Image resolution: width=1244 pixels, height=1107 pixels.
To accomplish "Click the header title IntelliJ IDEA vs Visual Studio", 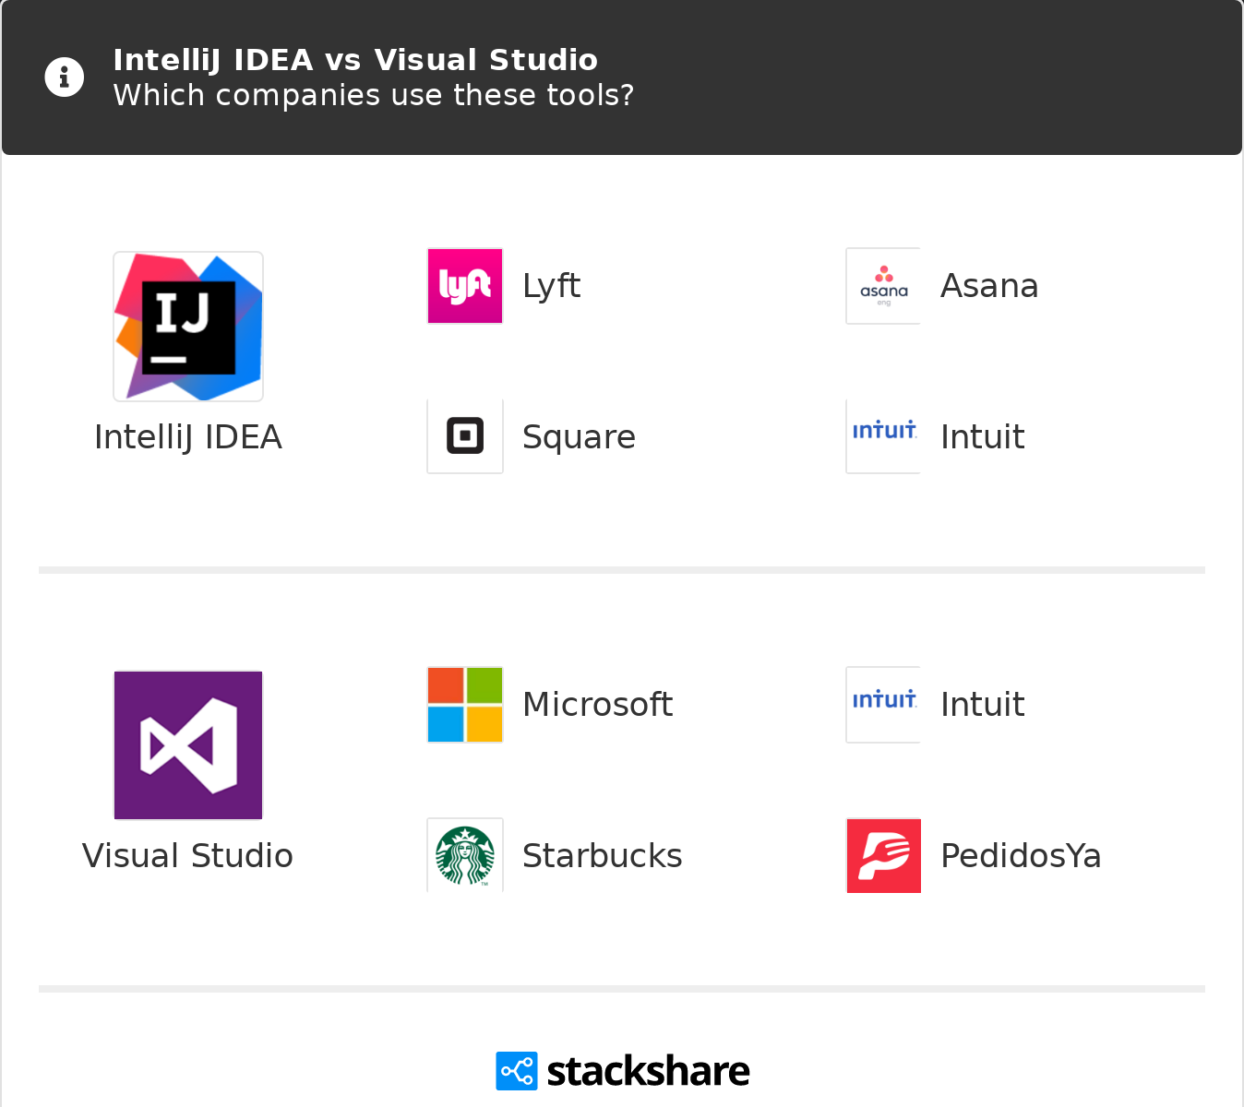I will pos(355,60).
